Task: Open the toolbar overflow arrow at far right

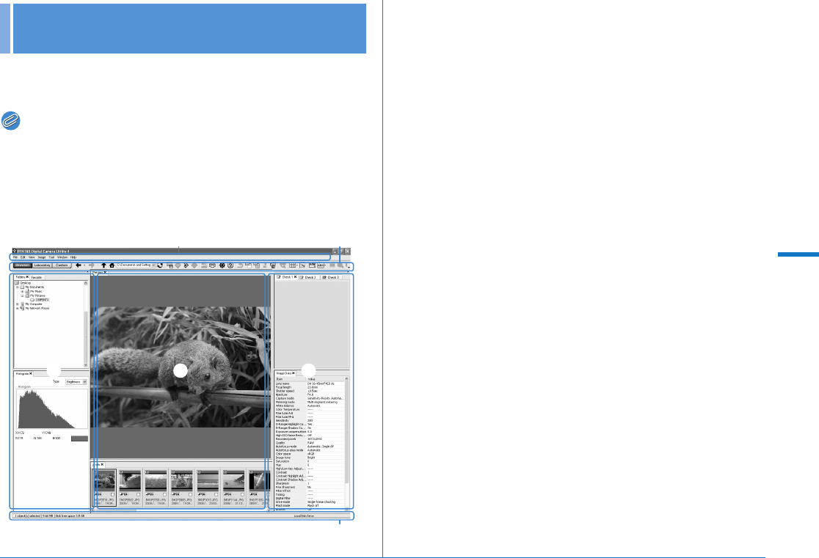Action: coord(349,266)
